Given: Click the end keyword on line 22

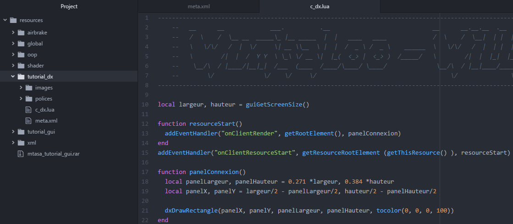Looking at the screenshot, I should 163,220.
